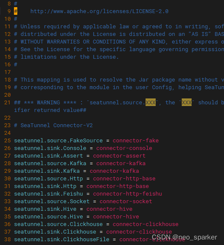Click the CSDN @neo_sparker watermark

184,237
